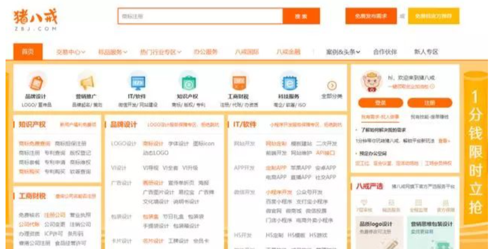This screenshot has width=491, height=249.
Task: Open the 营业执照 link
Action: coord(80,215)
